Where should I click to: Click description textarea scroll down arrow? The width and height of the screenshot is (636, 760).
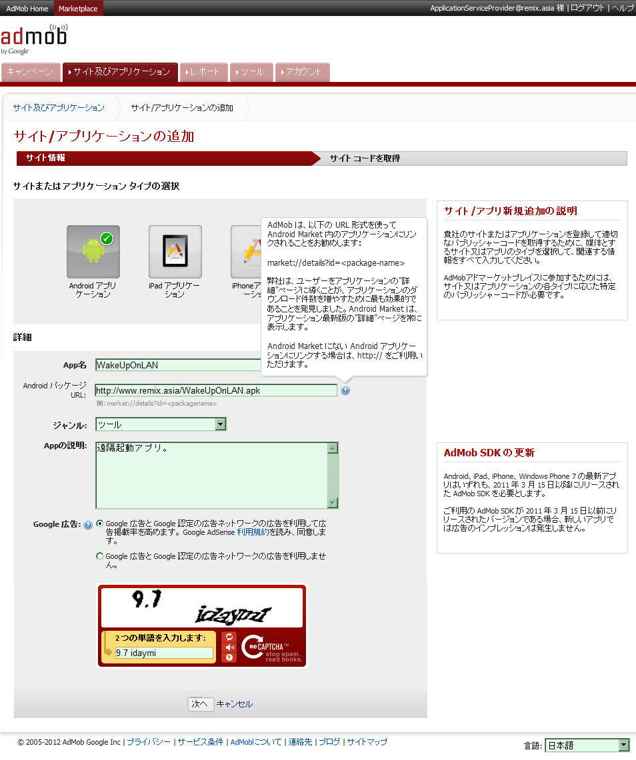tap(333, 503)
